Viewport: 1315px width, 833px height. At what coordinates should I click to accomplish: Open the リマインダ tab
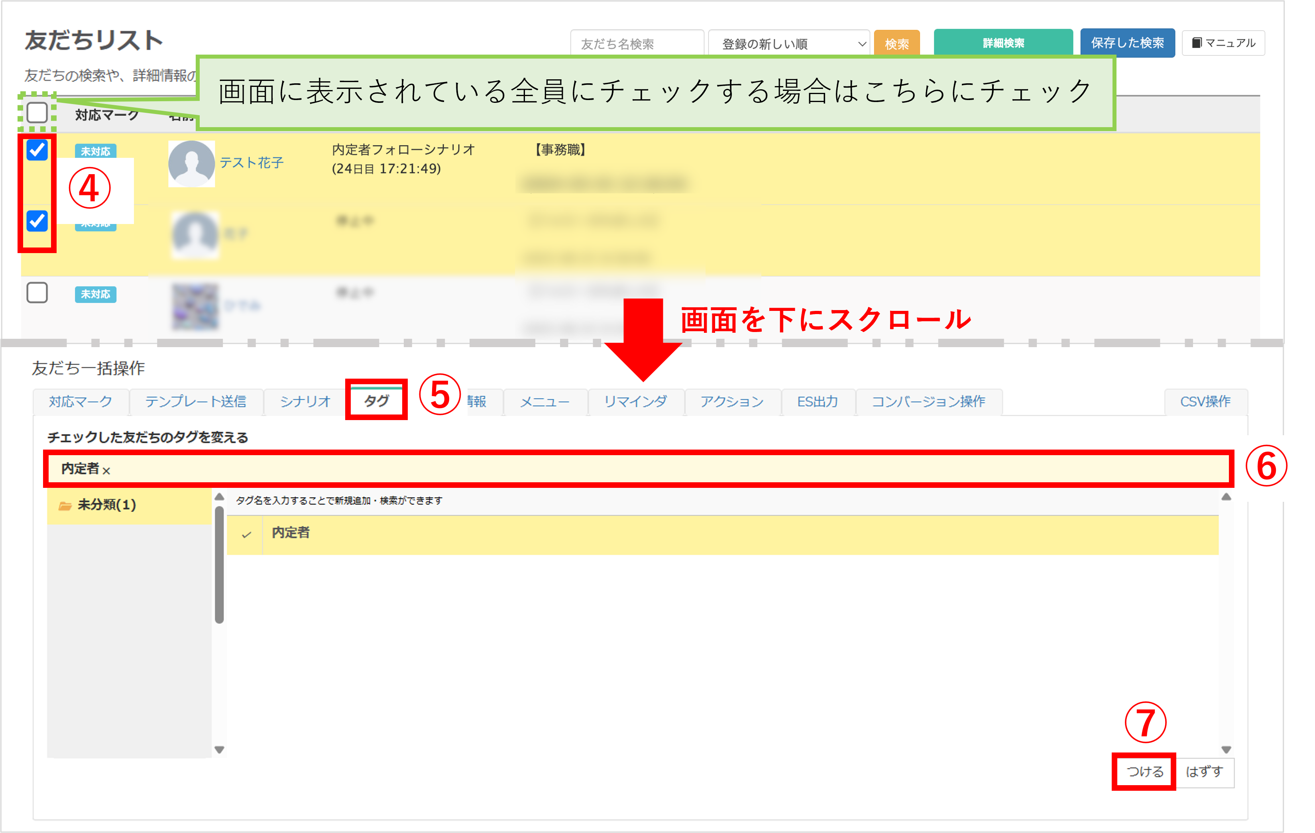coord(635,402)
